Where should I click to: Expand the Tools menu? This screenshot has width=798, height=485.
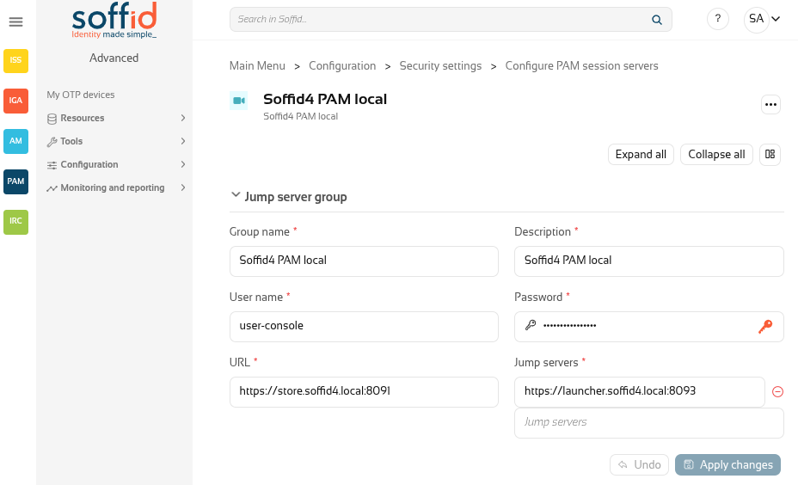pos(115,142)
